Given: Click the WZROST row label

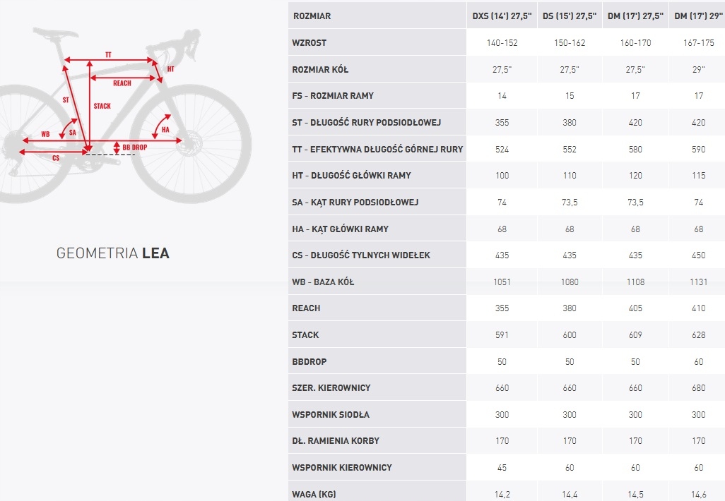Looking at the screenshot, I should [x=309, y=42].
